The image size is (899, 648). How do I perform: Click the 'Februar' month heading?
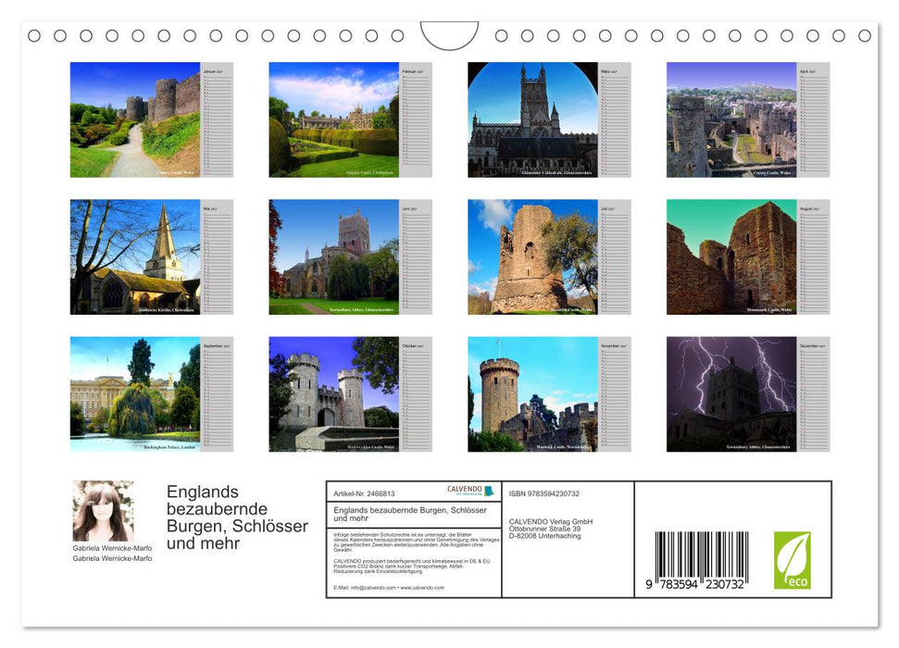pyautogui.click(x=412, y=71)
